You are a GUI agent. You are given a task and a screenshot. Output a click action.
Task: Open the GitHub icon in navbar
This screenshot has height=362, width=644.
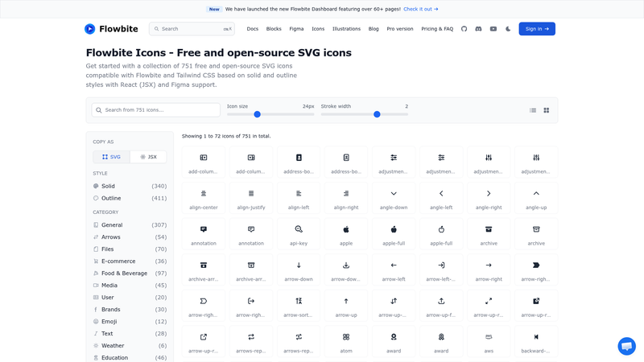click(464, 29)
